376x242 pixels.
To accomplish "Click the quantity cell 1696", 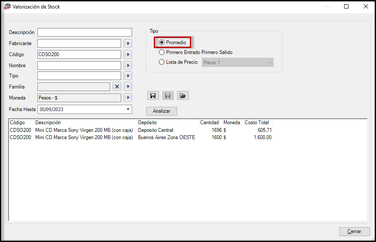I will point(217,130).
